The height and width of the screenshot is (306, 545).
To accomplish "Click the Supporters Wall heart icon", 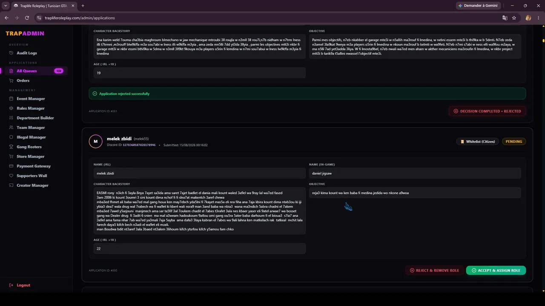I will click(x=11, y=176).
